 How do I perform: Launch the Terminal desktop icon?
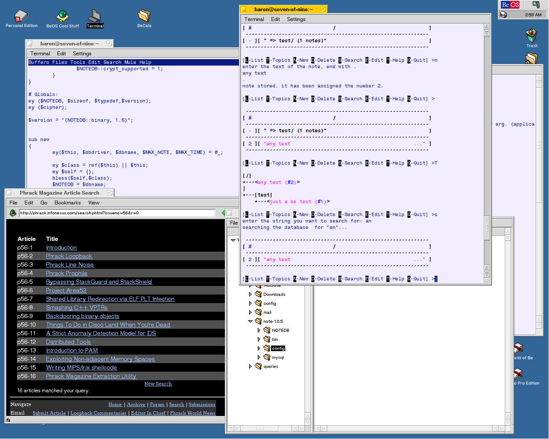coord(94,17)
